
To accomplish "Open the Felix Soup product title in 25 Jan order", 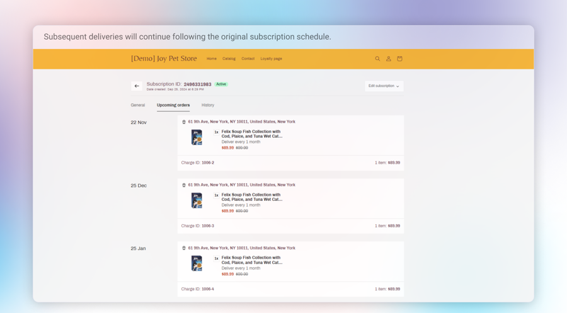I will (x=252, y=260).
